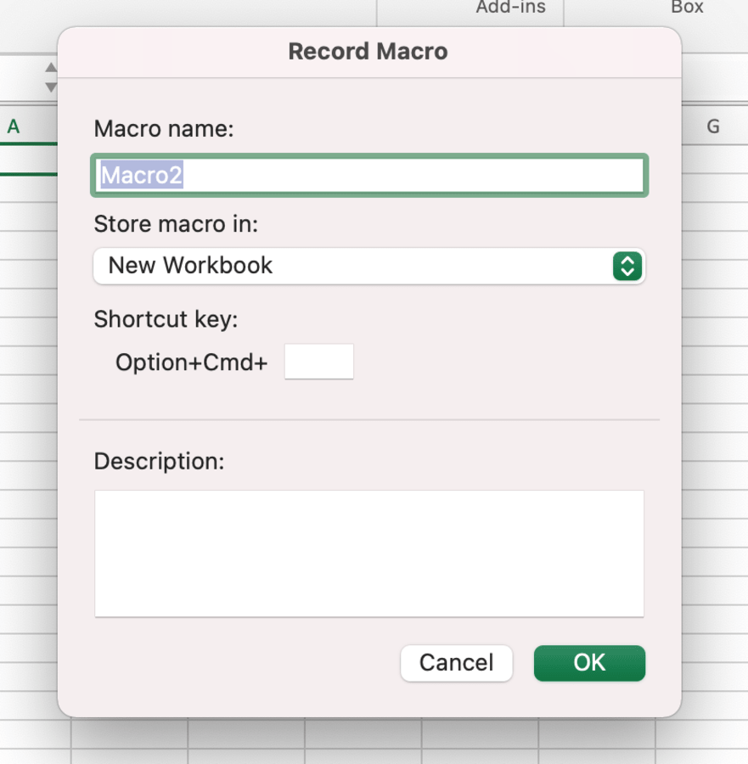Screen dimensions: 748x764
Task: Click the "Store macro in:" label
Action: click(x=176, y=224)
